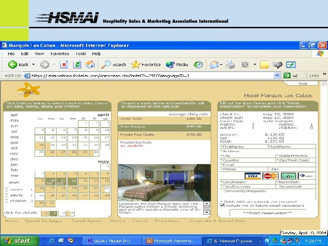
Task: Click the Windows start button
Action: pos(19,241)
